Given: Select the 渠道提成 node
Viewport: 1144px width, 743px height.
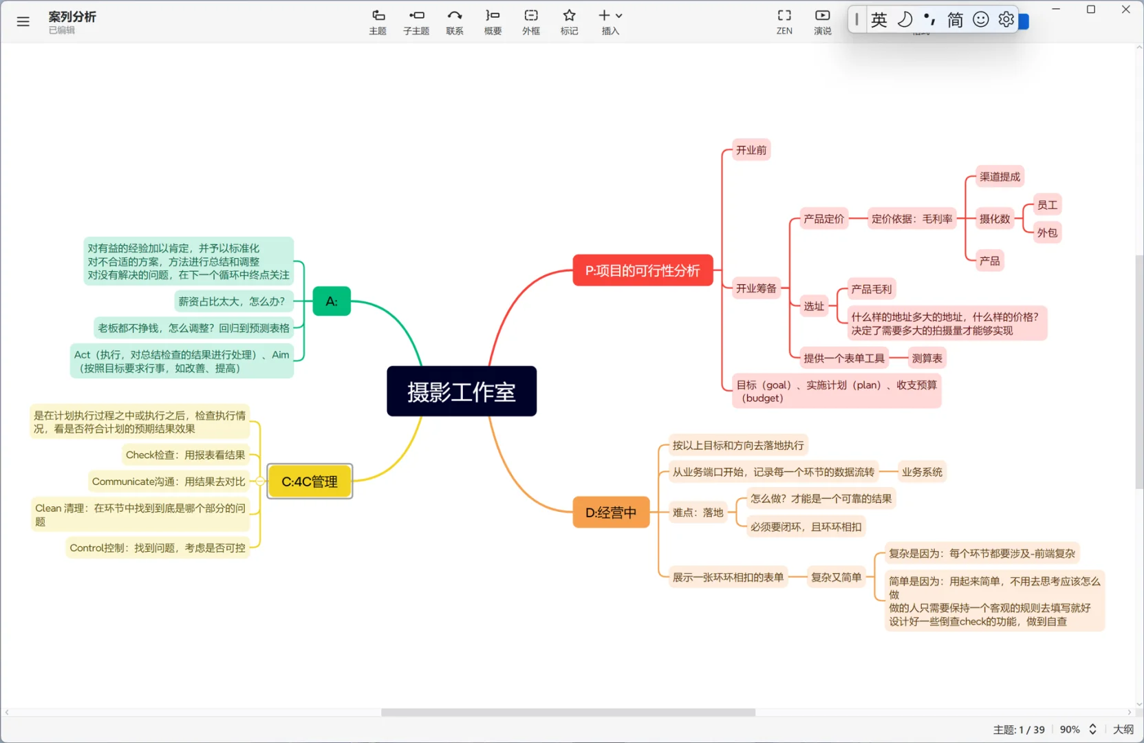Looking at the screenshot, I should pos(1000,177).
